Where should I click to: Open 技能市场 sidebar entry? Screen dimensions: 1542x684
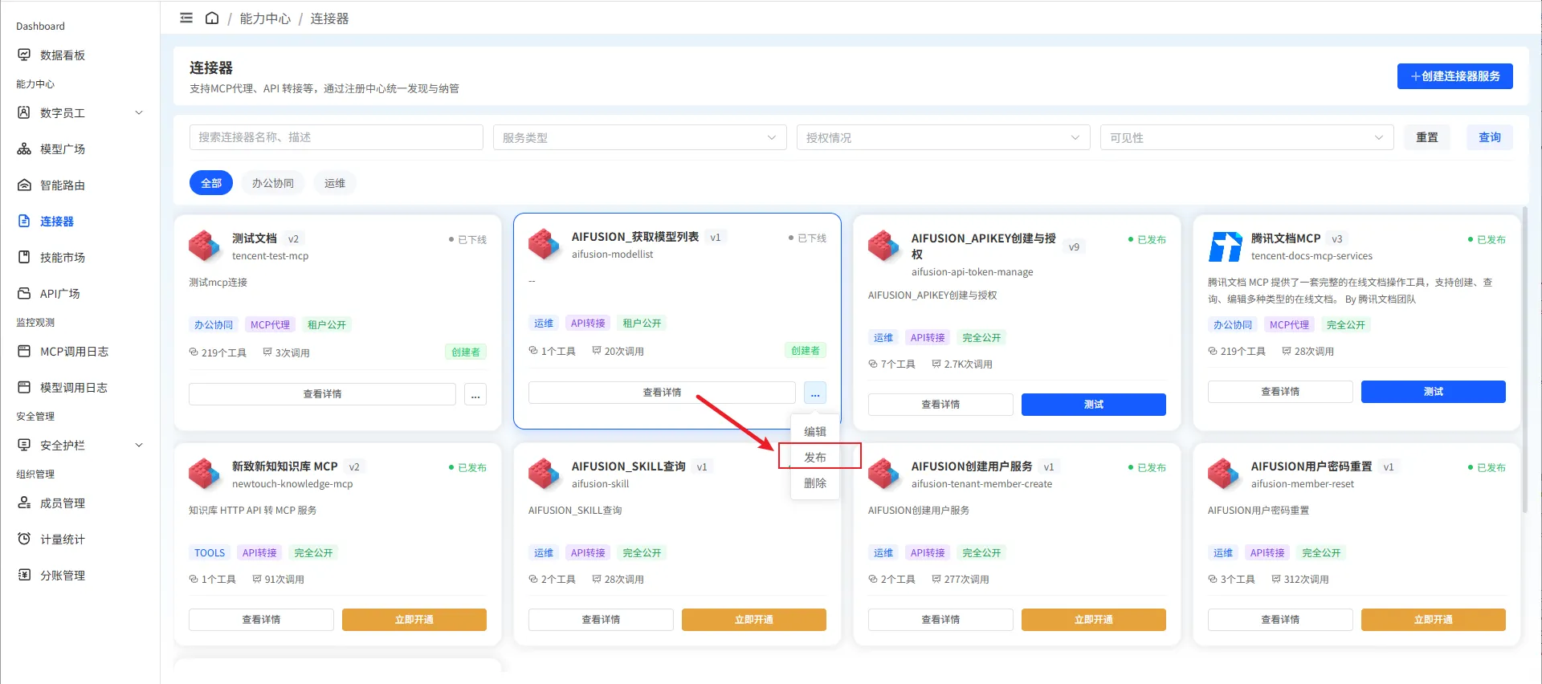point(63,257)
